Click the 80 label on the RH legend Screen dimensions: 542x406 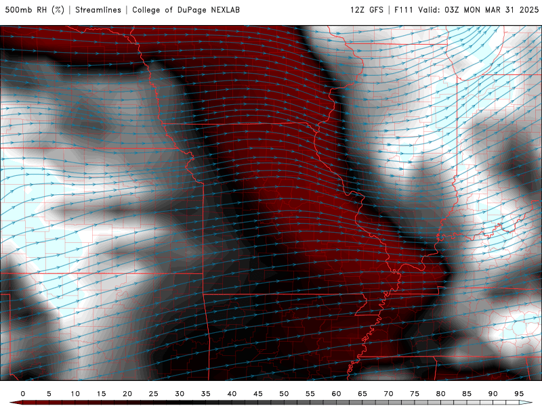tap(440, 394)
